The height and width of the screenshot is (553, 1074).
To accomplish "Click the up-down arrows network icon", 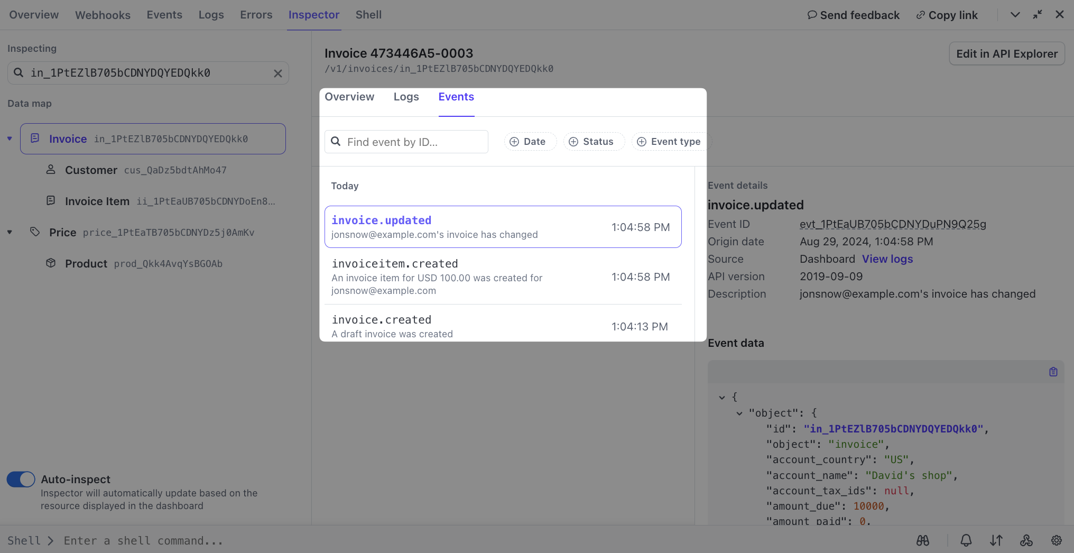I will point(996,540).
